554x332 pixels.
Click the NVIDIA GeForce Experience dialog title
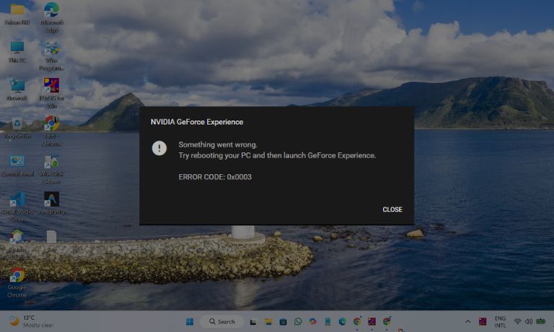coord(197,122)
